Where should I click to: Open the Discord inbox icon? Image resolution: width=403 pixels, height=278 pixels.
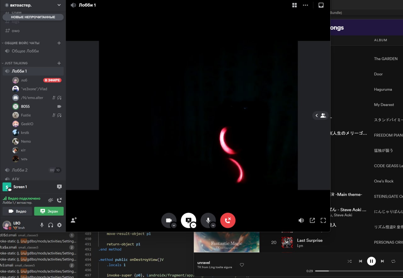[321, 5]
